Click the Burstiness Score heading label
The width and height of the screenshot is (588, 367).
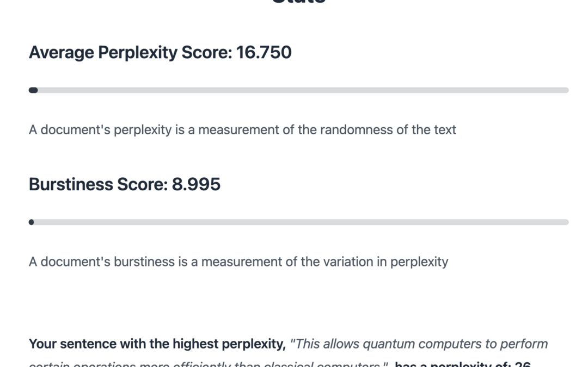click(98, 184)
